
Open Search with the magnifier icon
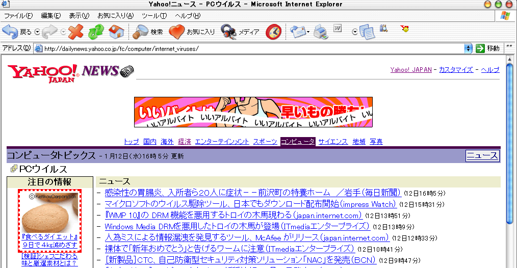140,32
